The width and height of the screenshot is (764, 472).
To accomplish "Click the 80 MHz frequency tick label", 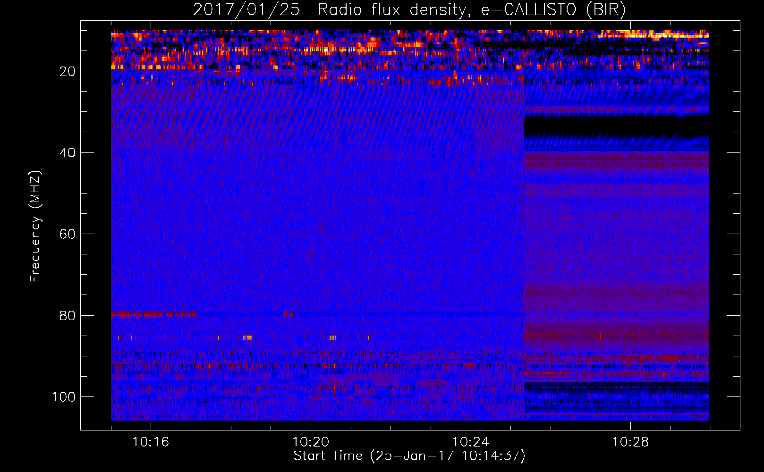I will click(x=68, y=315).
